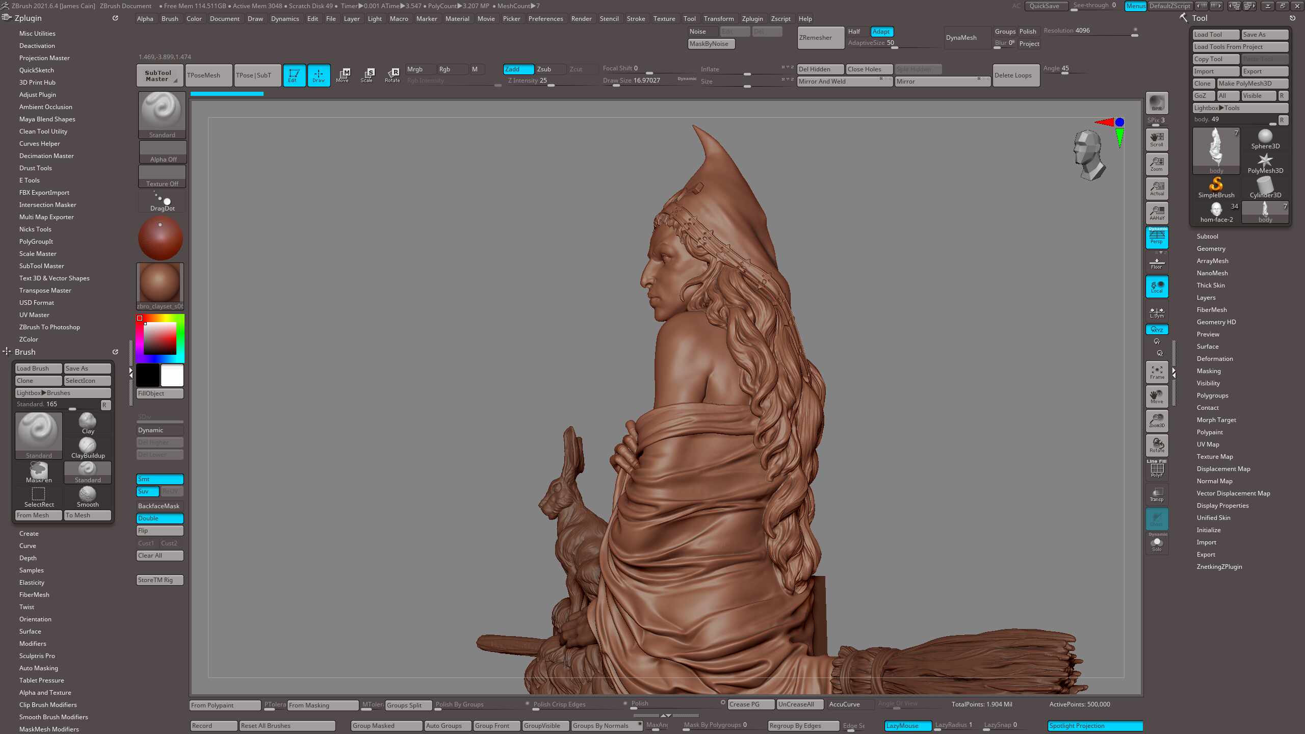The height and width of the screenshot is (734, 1305).
Task: Select the Move transform icon
Action: [343, 75]
